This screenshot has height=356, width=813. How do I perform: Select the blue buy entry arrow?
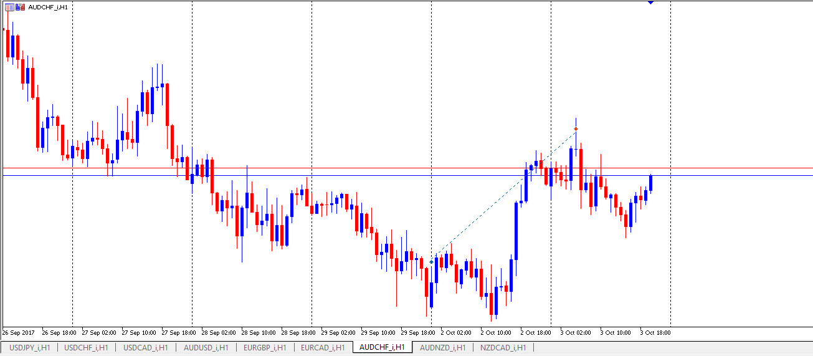click(x=431, y=262)
